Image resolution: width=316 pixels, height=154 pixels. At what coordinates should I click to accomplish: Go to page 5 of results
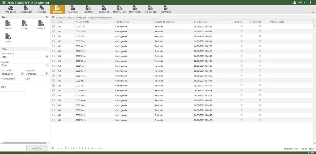coord(77,148)
